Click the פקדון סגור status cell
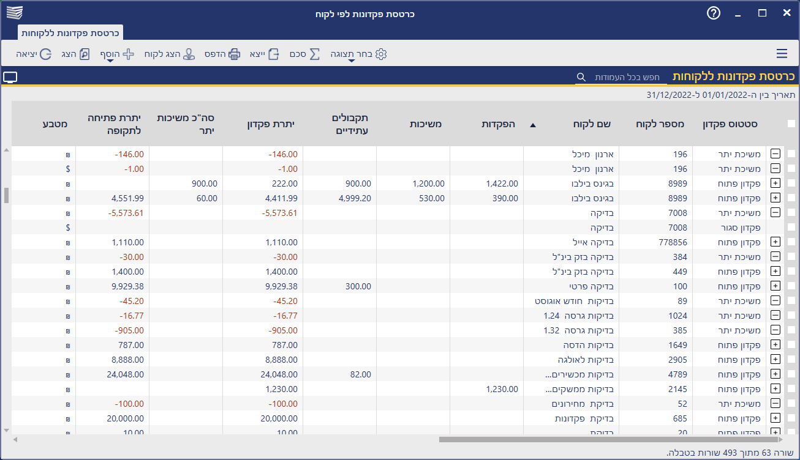 pos(730,227)
